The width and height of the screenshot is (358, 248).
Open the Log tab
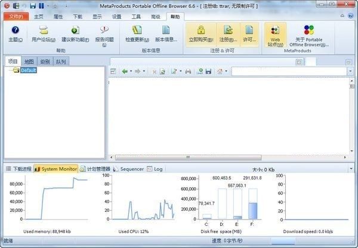[155, 169]
